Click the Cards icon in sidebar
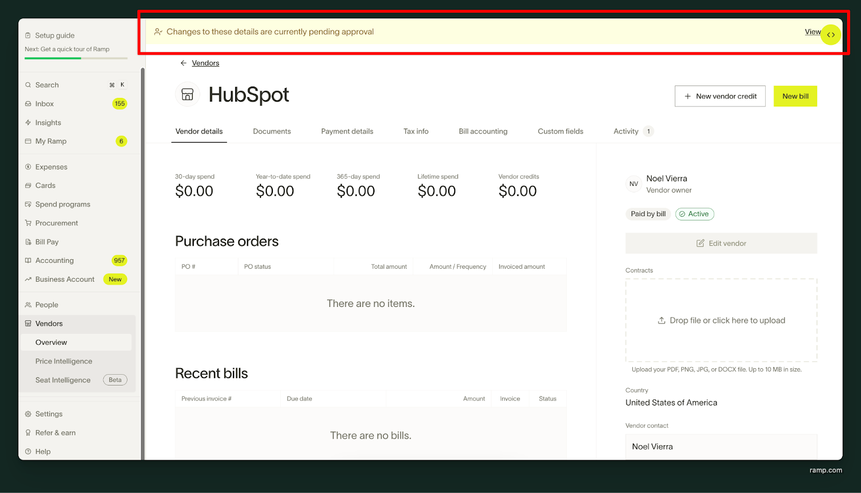The image size is (861, 493). 28,185
